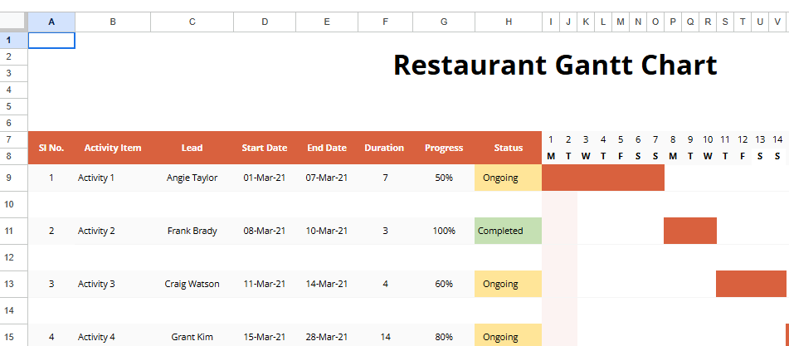Viewport: 789px width, 346px height.
Task: Select the Angie Taylor lead cell
Action: (x=192, y=178)
